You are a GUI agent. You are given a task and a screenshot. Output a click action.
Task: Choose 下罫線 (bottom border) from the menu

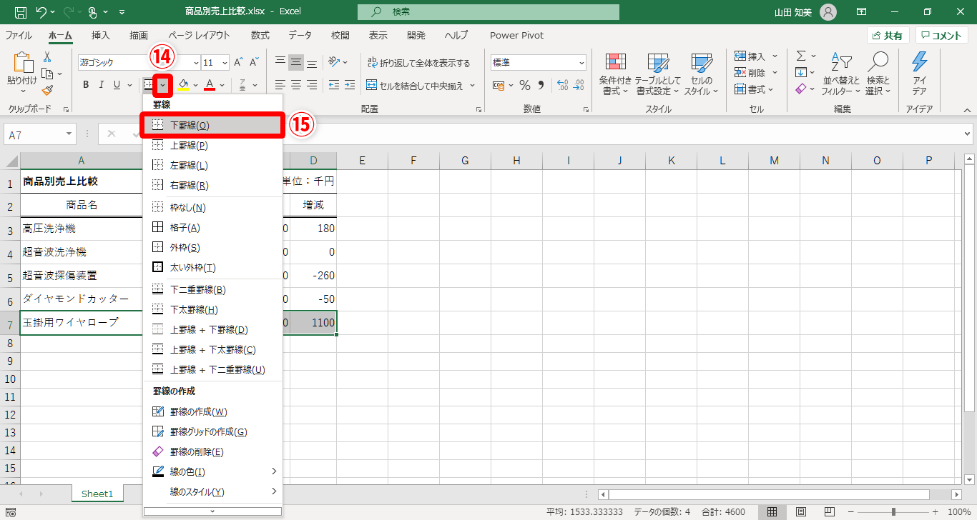coord(212,125)
